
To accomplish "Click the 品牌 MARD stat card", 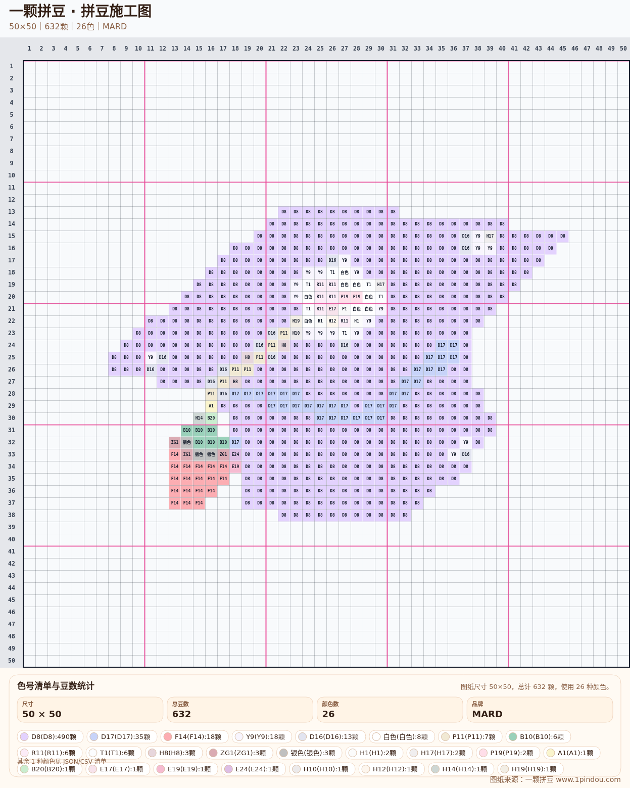I will pos(540,710).
